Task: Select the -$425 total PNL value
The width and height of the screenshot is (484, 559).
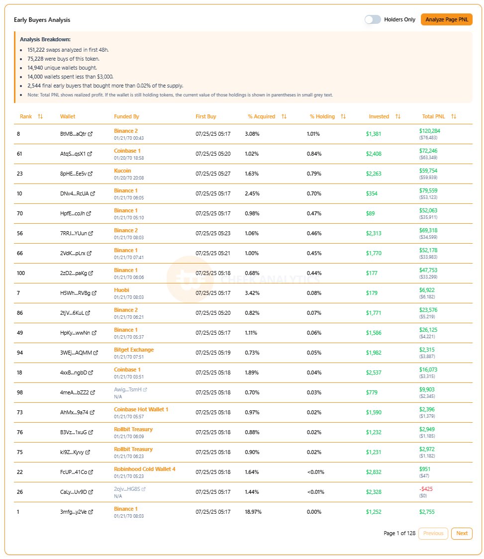Action: (426, 489)
